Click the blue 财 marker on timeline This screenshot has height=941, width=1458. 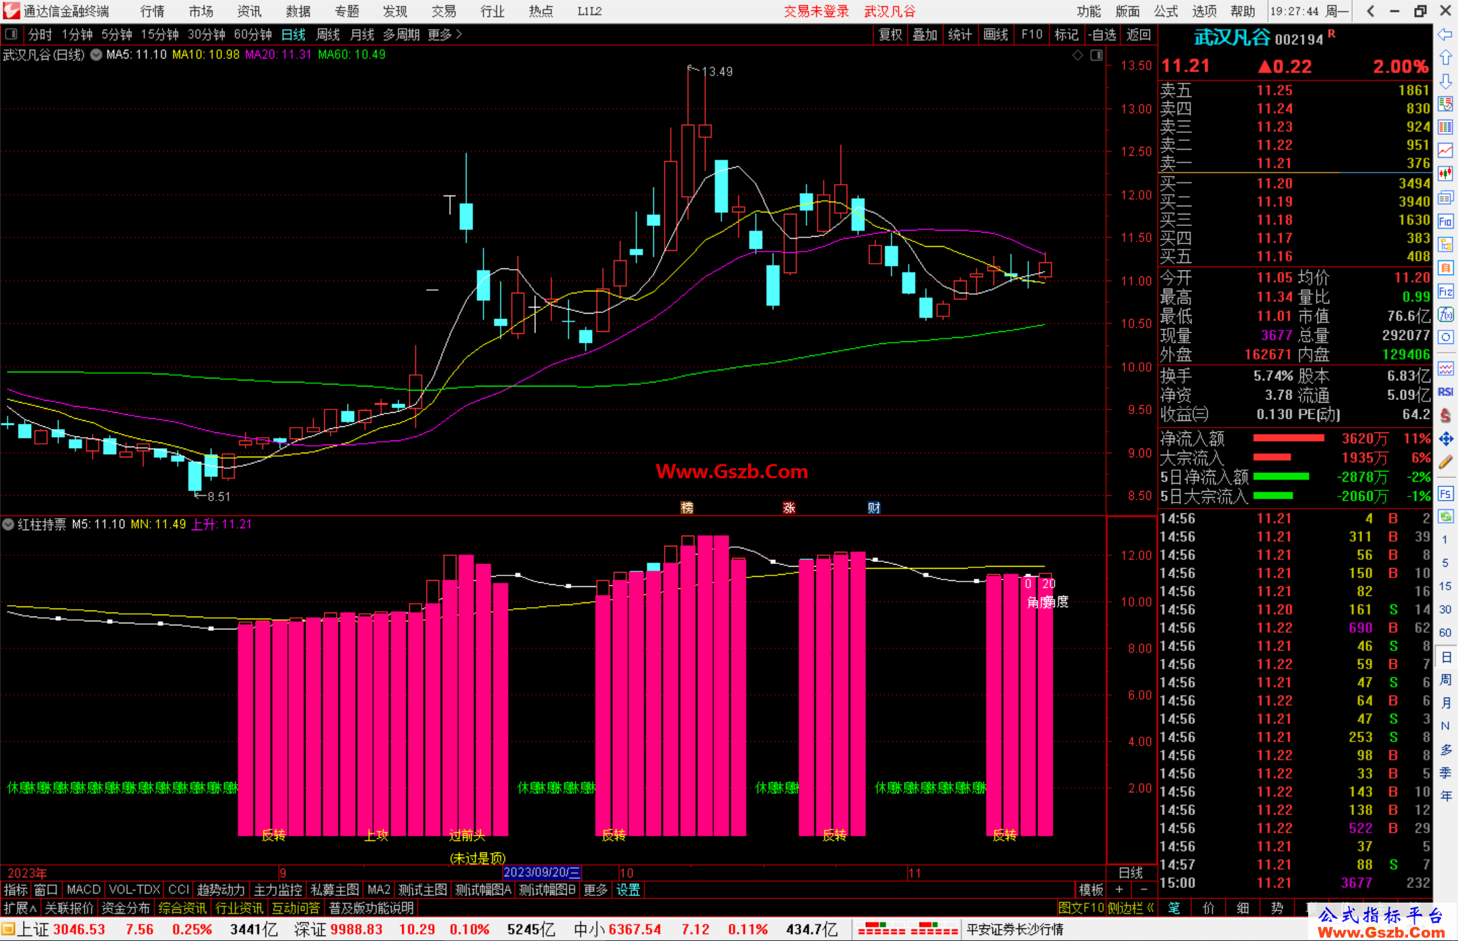874,508
